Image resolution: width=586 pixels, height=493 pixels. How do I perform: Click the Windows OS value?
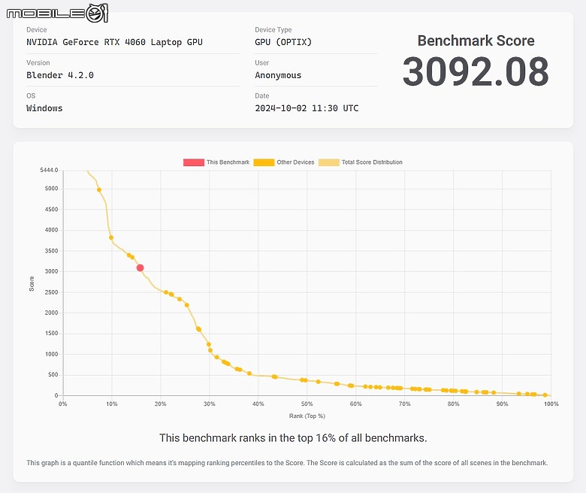pyautogui.click(x=44, y=108)
